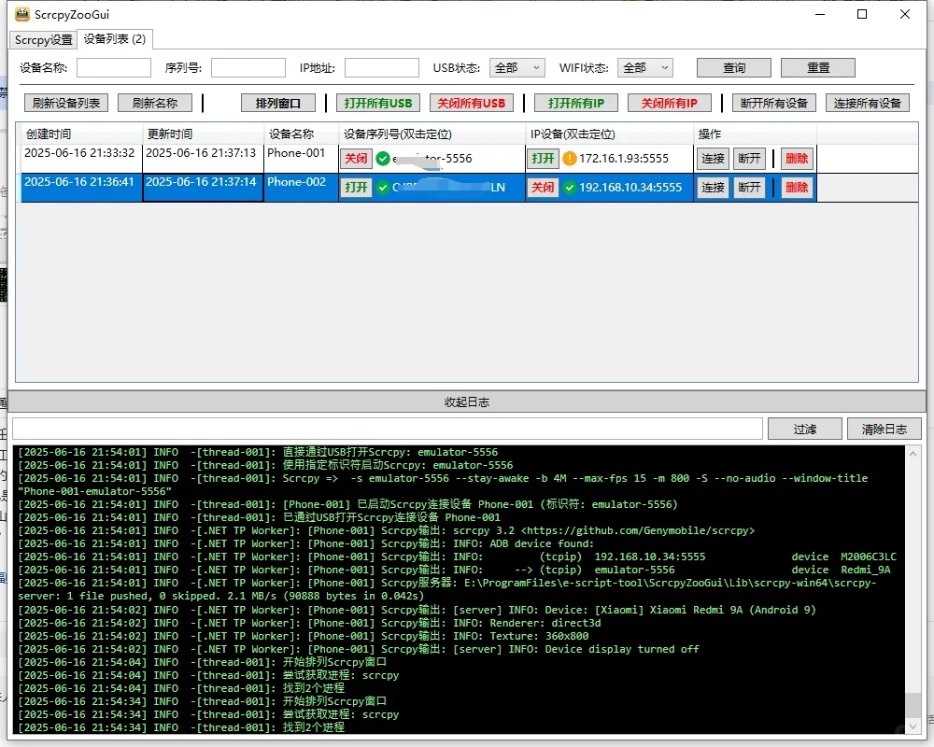This screenshot has width=934, height=747.
Task: Click 关闭所有IP button
Action: click(x=670, y=103)
